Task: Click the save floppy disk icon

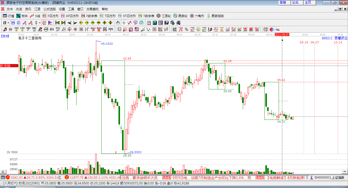Action: 167,23
